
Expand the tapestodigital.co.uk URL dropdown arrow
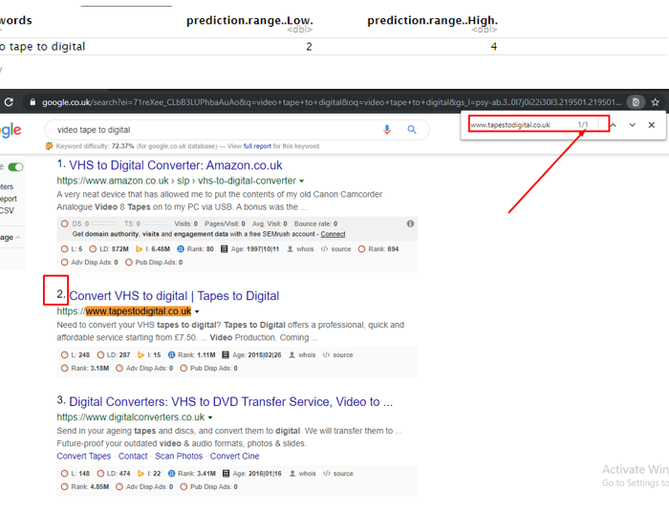coord(197,311)
